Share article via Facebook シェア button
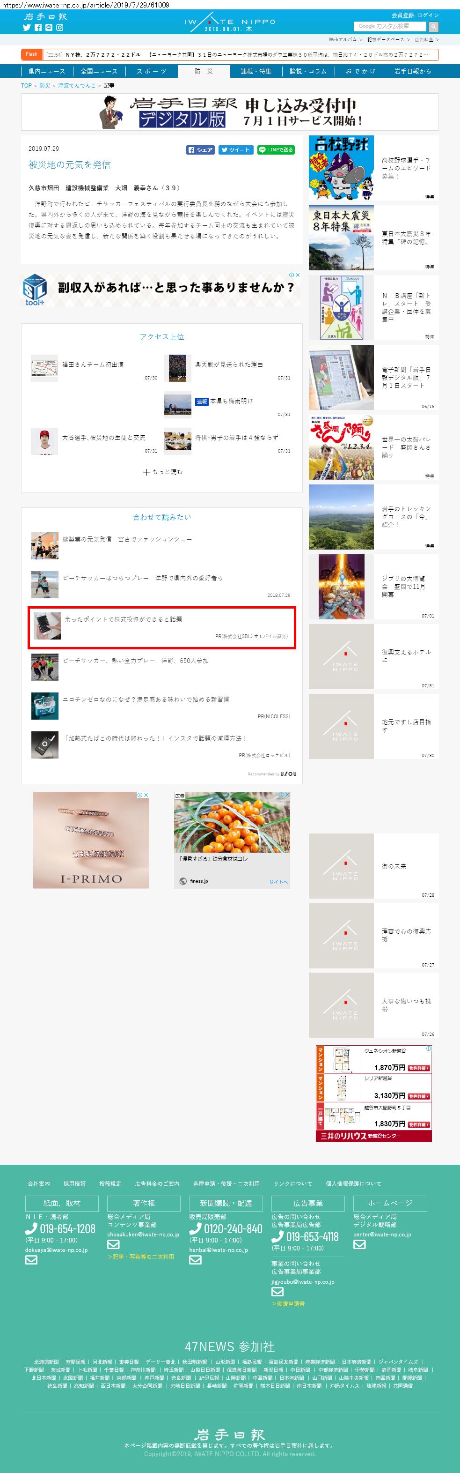This screenshot has width=460, height=1473. (200, 150)
